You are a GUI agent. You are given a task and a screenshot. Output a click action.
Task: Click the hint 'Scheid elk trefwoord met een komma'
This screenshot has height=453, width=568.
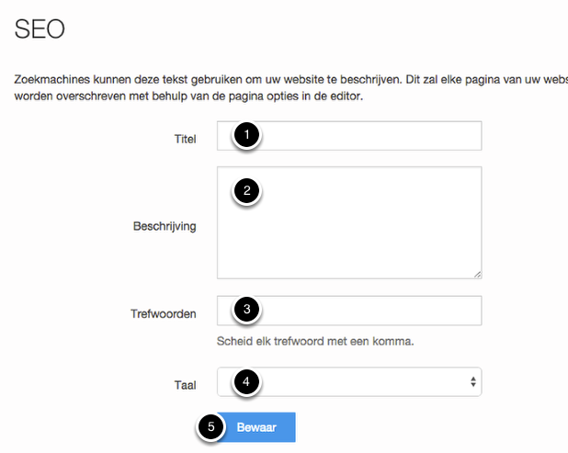pyautogui.click(x=315, y=342)
